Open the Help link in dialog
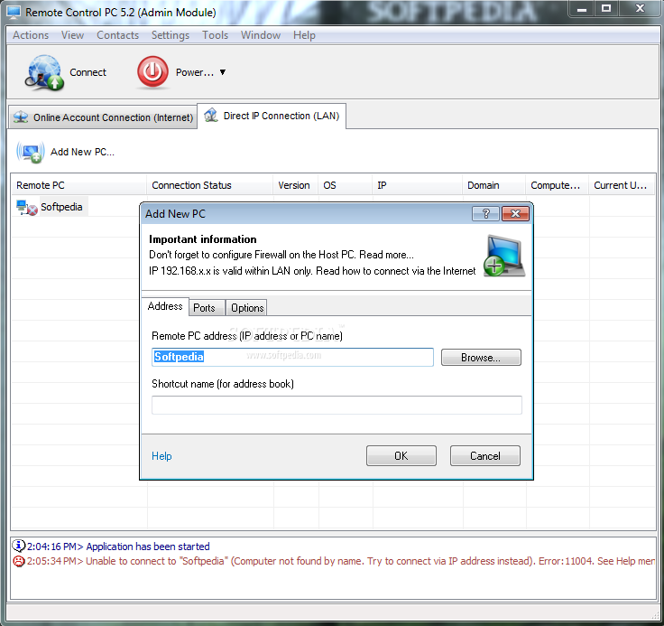Screen dimensions: 664x626 point(161,456)
